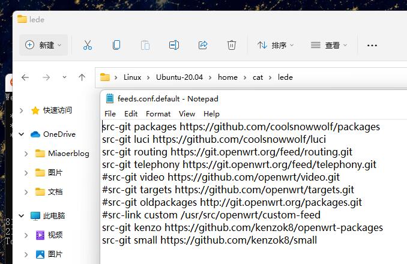Click the Paste clipboard icon

[x=145, y=45]
